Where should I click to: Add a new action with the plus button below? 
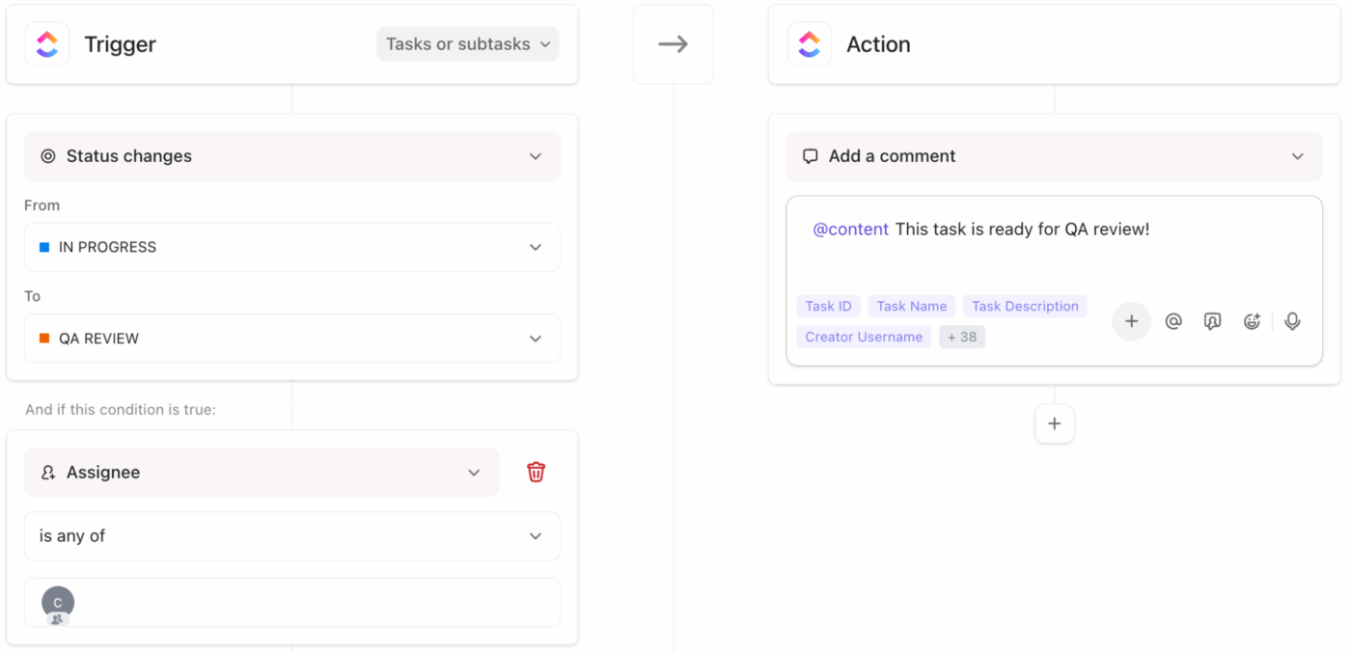pyautogui.click(x=1055, y=423)
